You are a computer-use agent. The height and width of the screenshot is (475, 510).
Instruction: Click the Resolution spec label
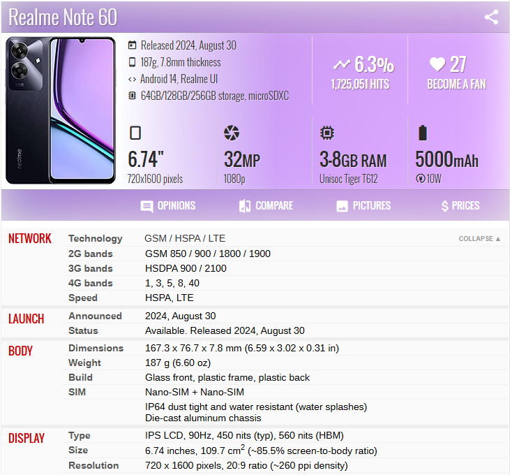(x=93, y=465)
